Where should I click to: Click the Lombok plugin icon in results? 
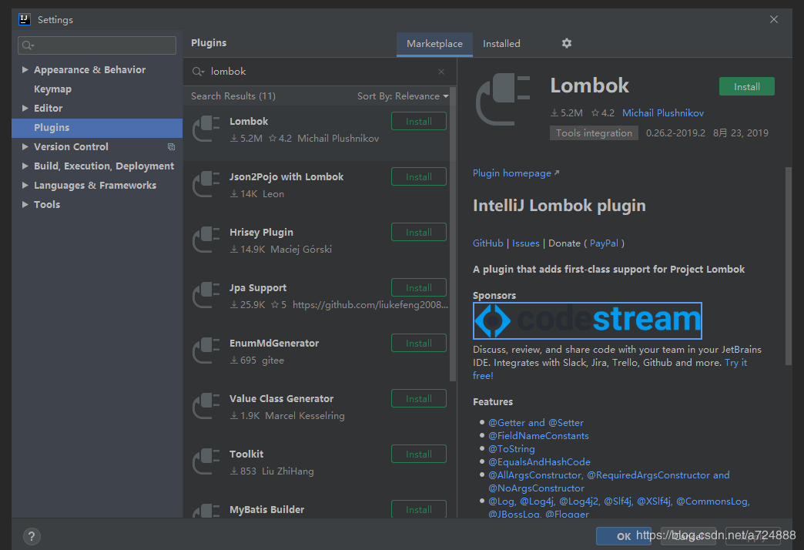click(206, 129)
